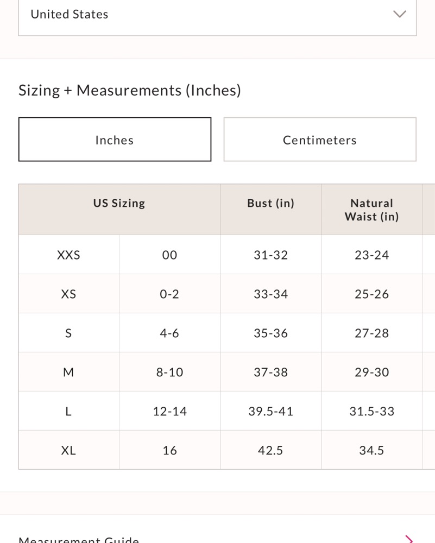Screen dimensions: 435x543
Task: Click the 8-10 numeric size cell
Action: (x=169, y=372)
